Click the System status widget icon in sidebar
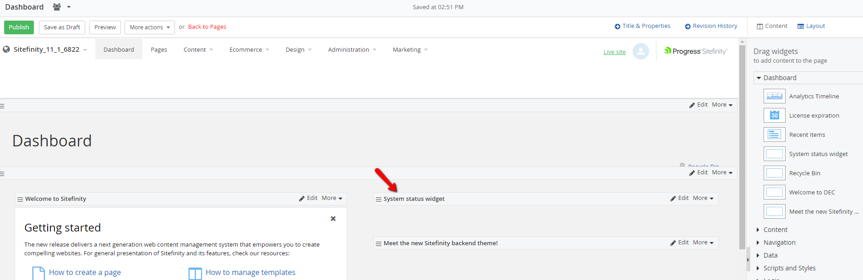Screen dimensions: 863x280 (x=774, y=154)
